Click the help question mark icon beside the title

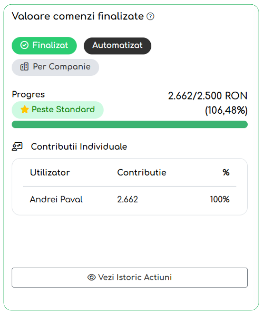150,17
